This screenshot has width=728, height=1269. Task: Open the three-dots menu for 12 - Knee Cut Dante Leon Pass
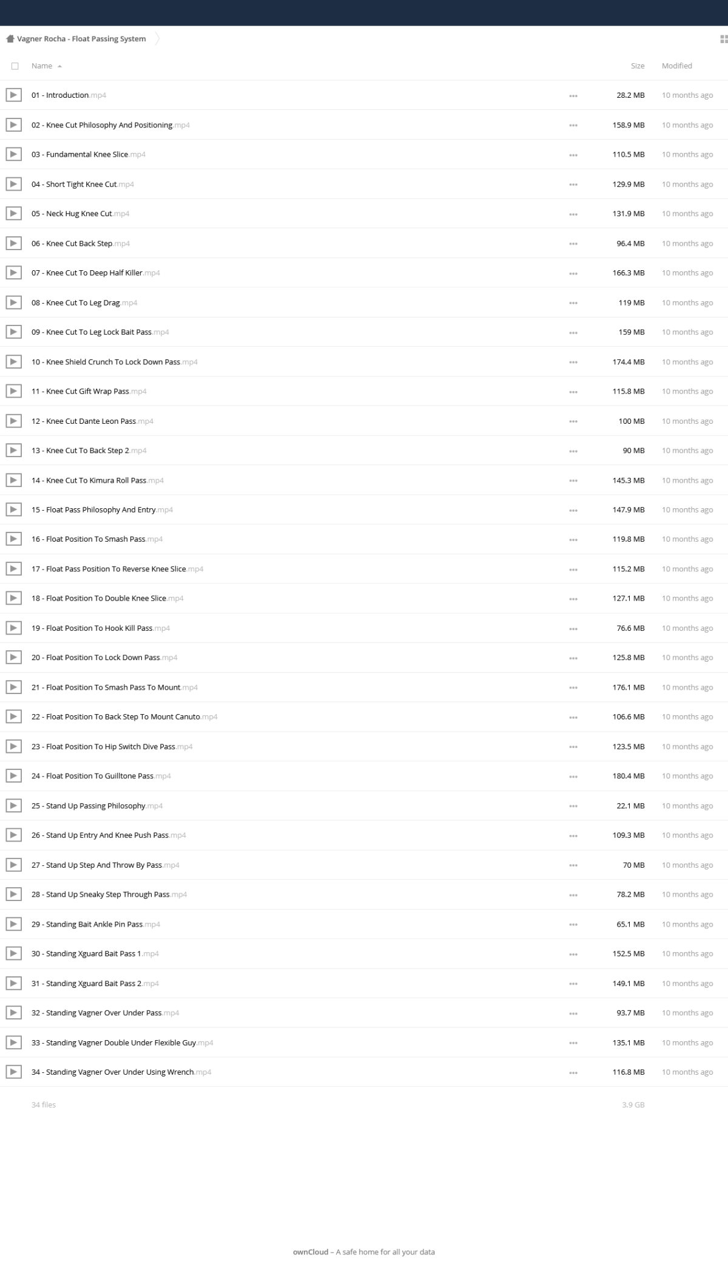click(573, 421)
